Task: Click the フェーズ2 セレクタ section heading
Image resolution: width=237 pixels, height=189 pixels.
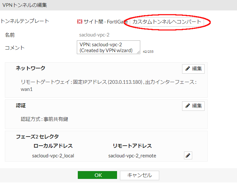Action: (37, 137)
